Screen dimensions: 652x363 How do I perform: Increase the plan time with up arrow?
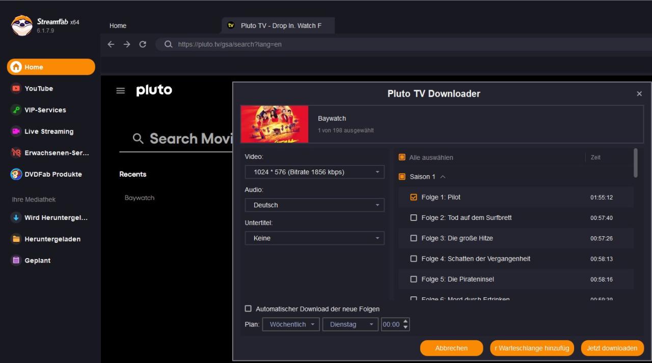click(405, 321)
